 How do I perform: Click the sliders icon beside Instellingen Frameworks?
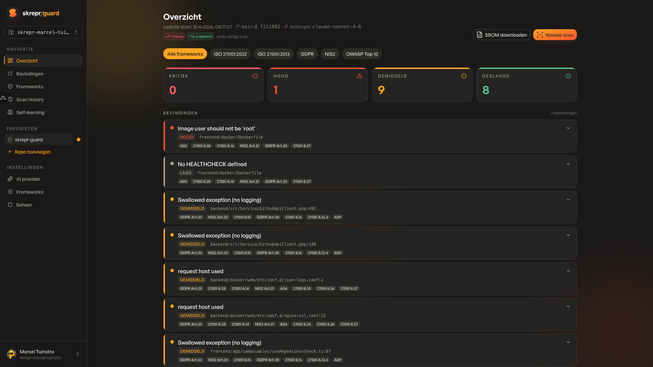pyautogui.click(x=10, y=192)
